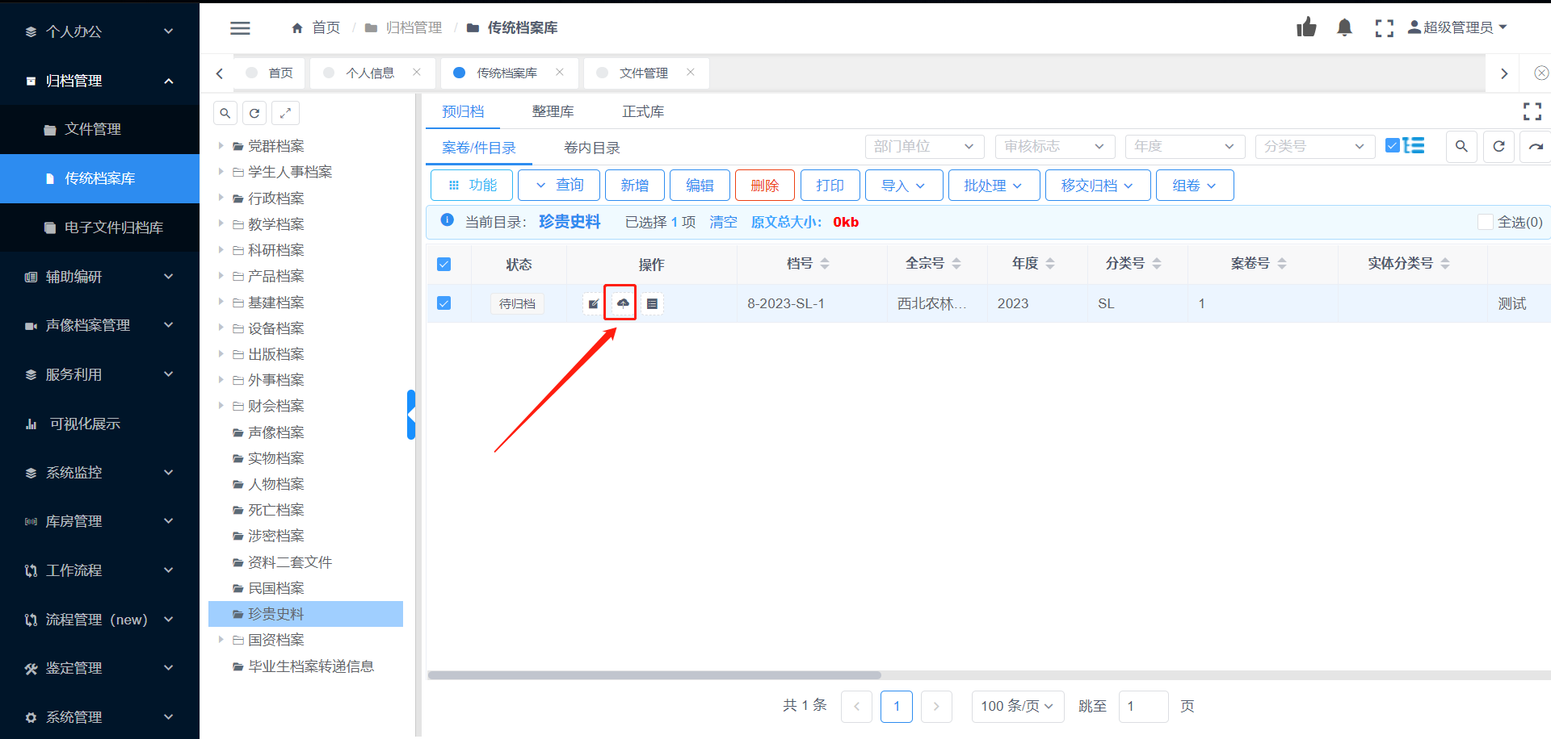Expand the 党群档案 tree node
1551x739 pixels.
[x=221, y=146]
